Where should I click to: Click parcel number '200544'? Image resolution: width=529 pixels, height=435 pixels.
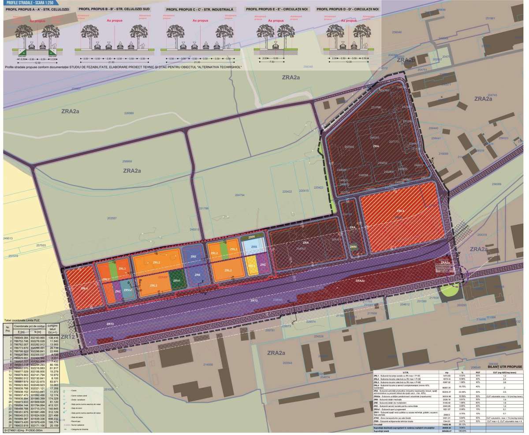(x=287, y=362)
